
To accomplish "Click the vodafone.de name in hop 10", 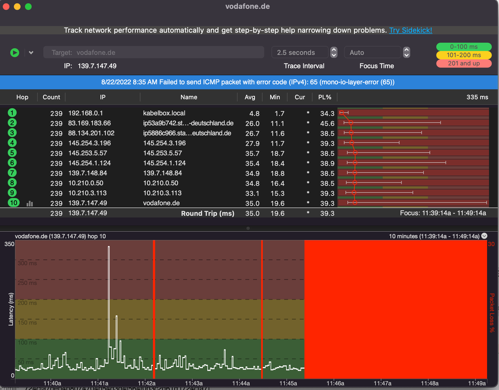I will 161,203.
